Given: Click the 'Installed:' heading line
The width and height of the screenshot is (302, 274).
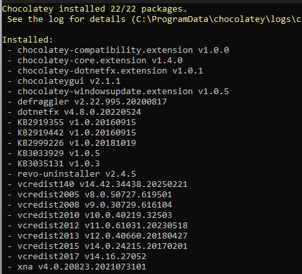Looking at the screenshot, I should pos(28,40).
